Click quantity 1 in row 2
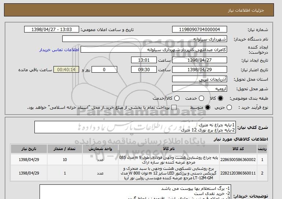 pos(65,173)
